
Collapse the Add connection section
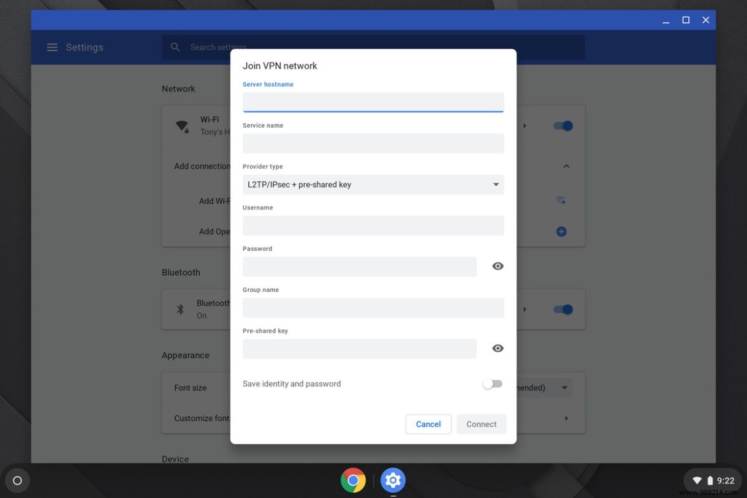(x=566, y=165)
